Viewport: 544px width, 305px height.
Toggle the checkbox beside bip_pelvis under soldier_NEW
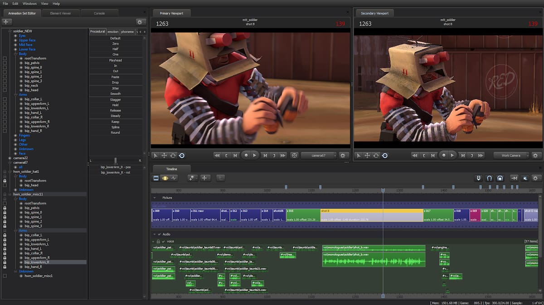(5, 63)
